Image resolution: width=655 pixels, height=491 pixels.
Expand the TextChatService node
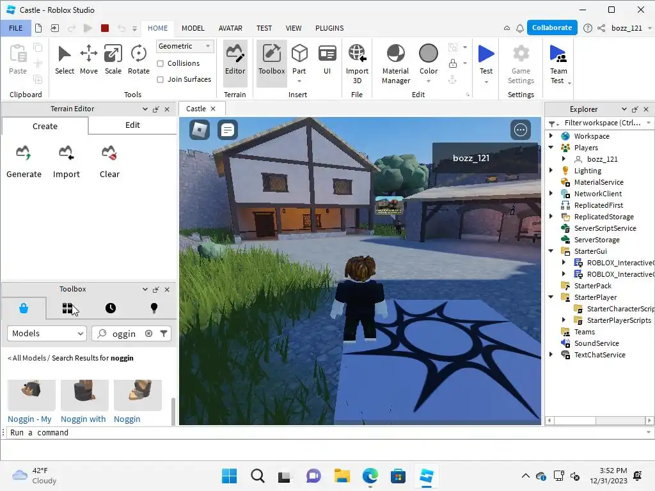(x=551, y=354)
